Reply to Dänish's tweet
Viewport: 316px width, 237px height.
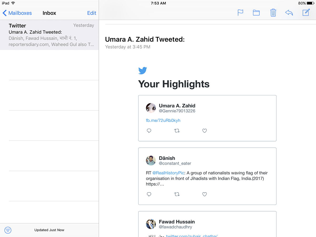click(149, 194)
